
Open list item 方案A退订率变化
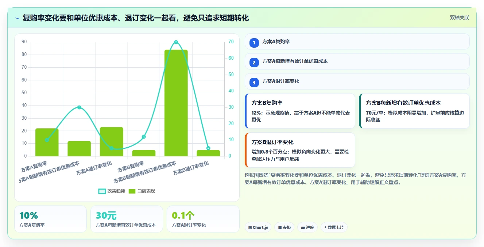click(x=357, y=81)
